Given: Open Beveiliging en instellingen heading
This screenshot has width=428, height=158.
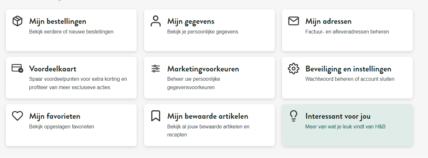Looking at the screenshot, I should [x=348, y=69].
